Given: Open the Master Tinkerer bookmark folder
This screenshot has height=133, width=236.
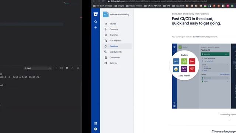Looking at the screenshot, I should click(x=134, y=6).
